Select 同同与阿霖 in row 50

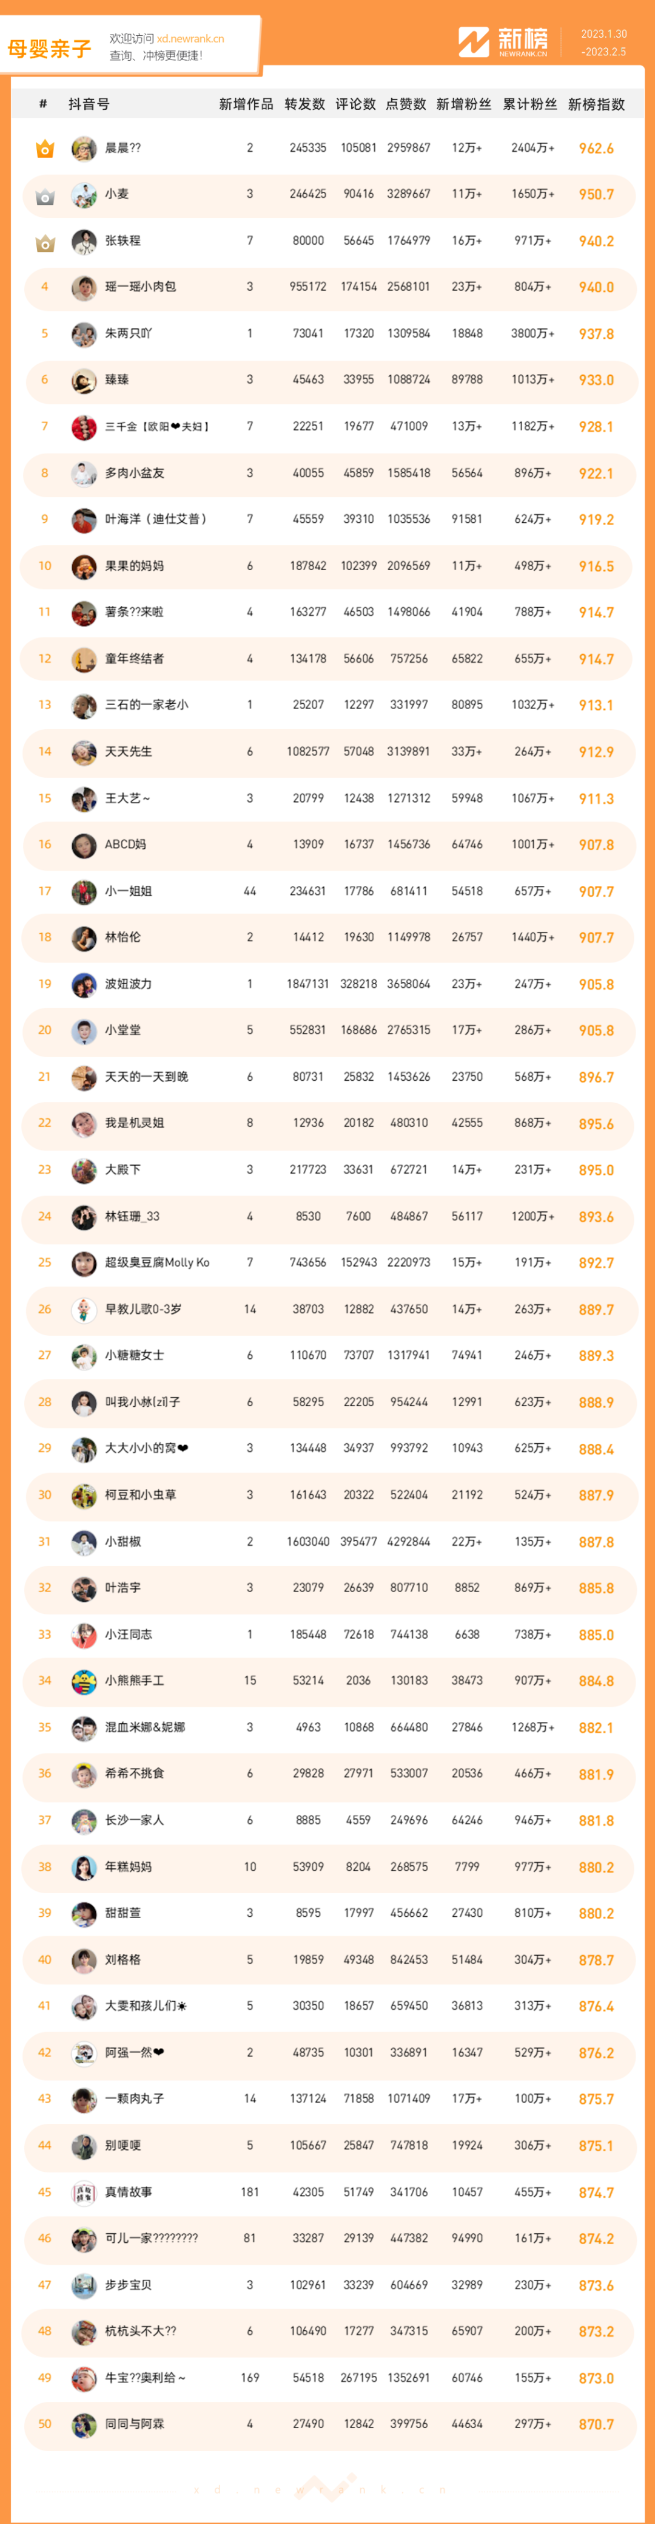pyautogui.click(x=135, y=2424)
